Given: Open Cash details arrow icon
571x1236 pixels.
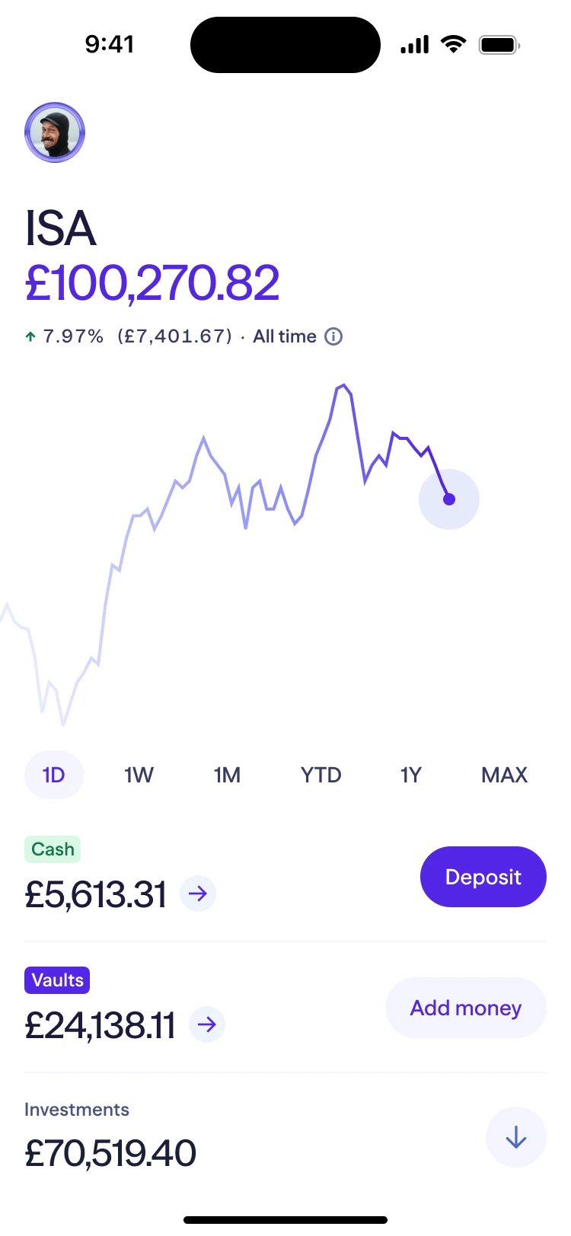Looking at the screenshot, I should pyautogui.click(x=198, y=894).
